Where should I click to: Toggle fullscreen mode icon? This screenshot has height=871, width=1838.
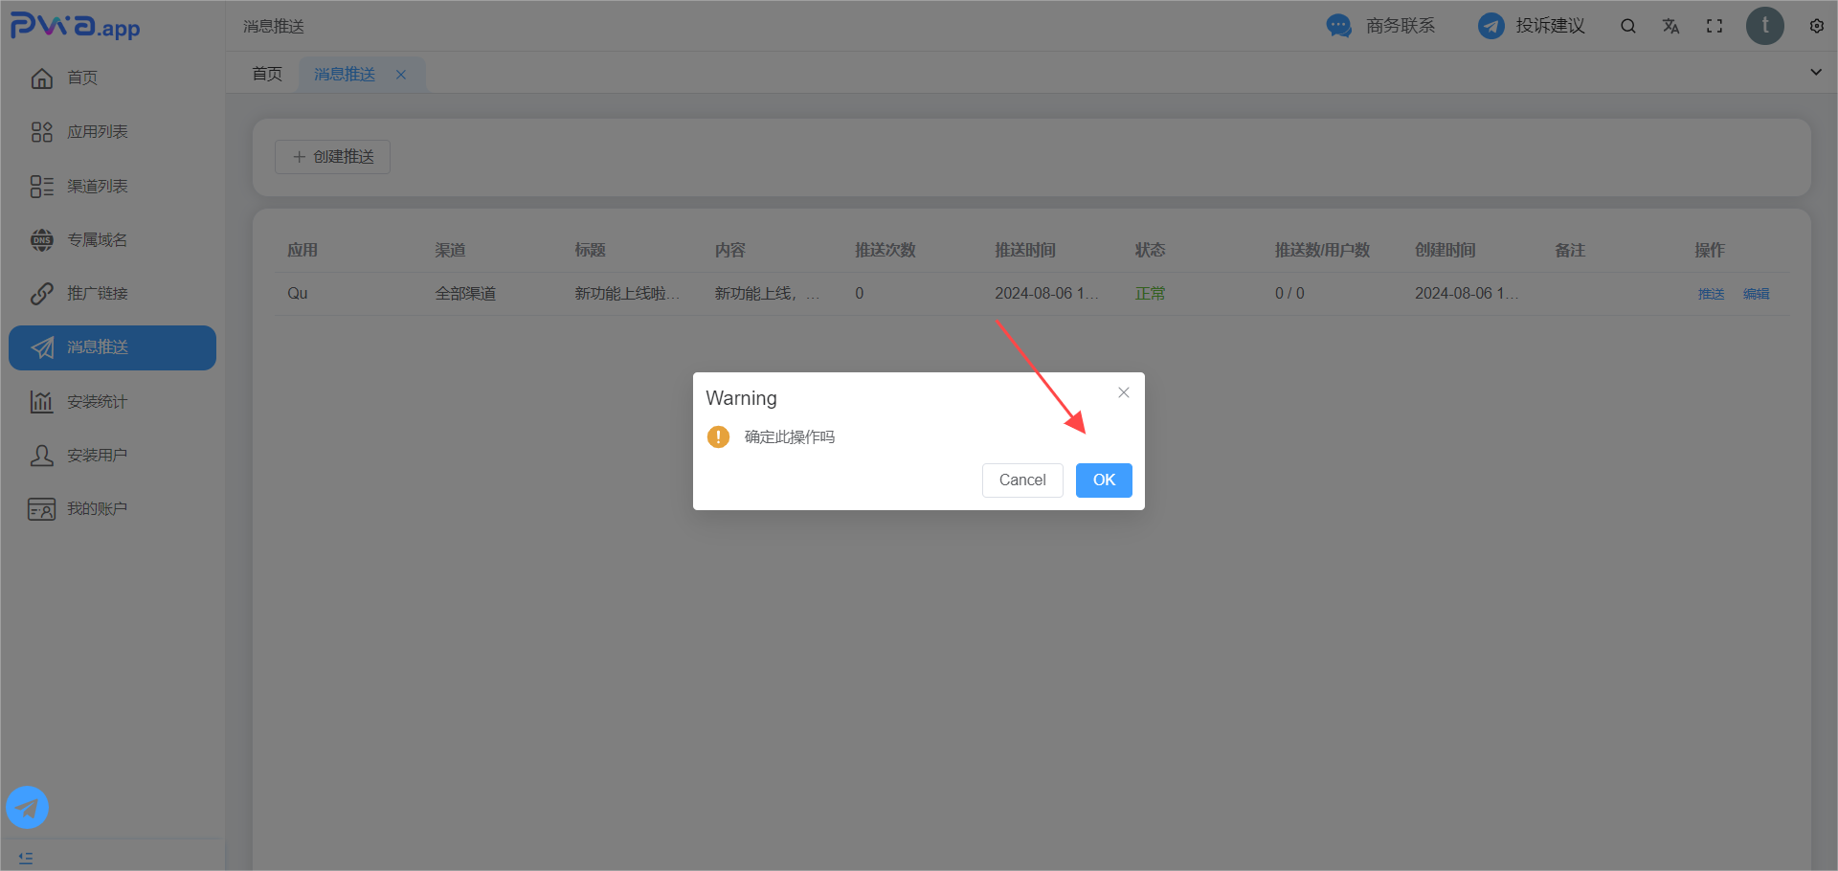(x=1715, y=26)
